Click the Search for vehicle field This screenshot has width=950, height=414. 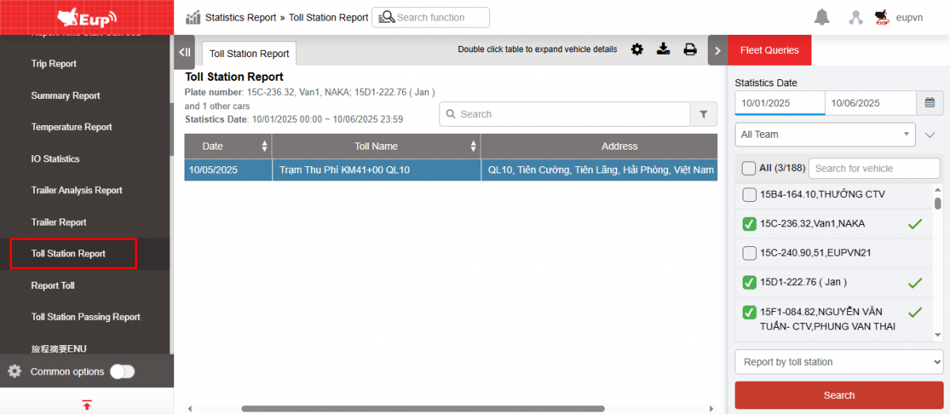point(873,168)
